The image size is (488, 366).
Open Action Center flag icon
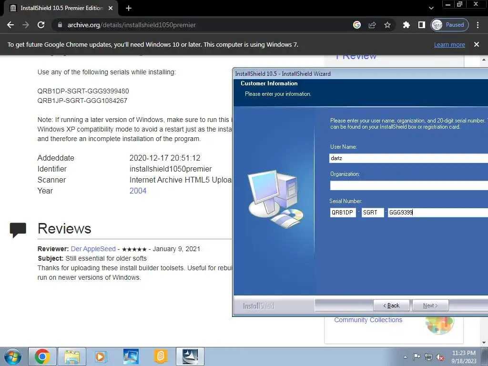tap(417, 357)
